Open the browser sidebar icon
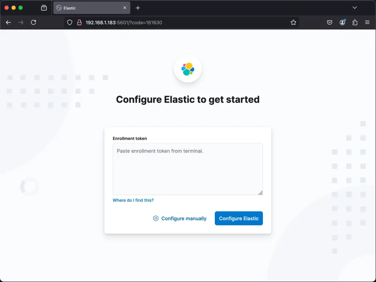Image resolution: width=376 pixels, height=282 pixels. click(44, 7)
